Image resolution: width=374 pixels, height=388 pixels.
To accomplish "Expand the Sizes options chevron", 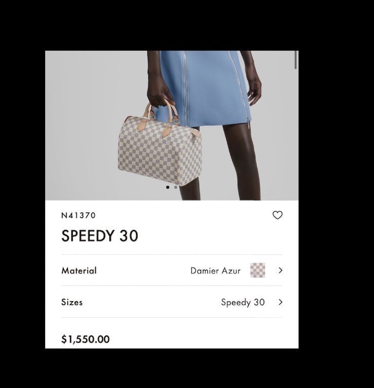I will tap(280, 302).
